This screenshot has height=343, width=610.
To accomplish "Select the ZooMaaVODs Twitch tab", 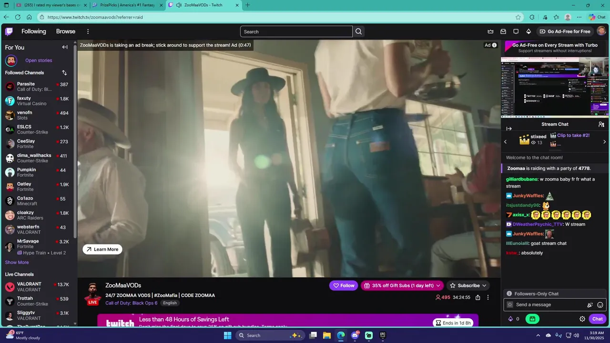I will tap(203, 5).
